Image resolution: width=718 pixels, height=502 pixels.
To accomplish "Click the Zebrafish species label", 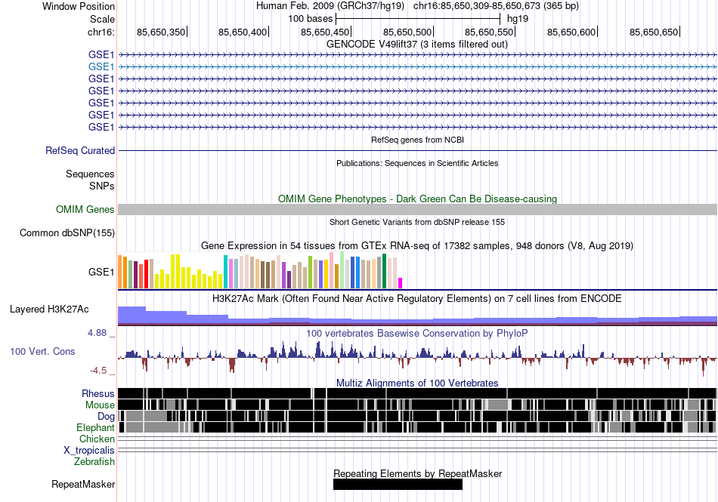I will pyautogui.click(x=94, y=462).
